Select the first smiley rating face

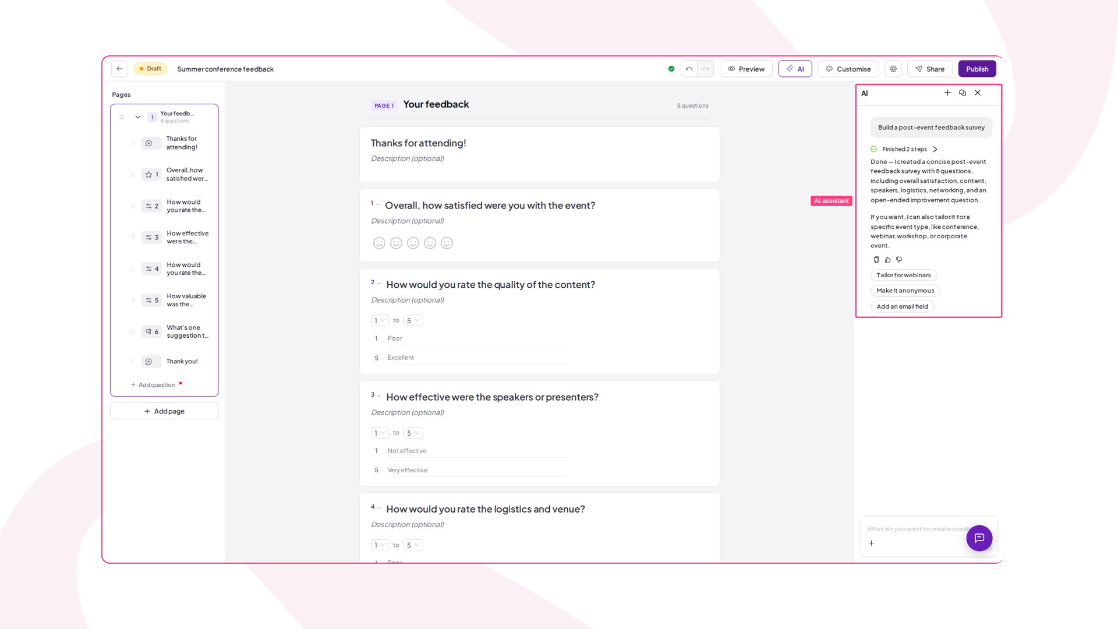[x=379, y=243]
